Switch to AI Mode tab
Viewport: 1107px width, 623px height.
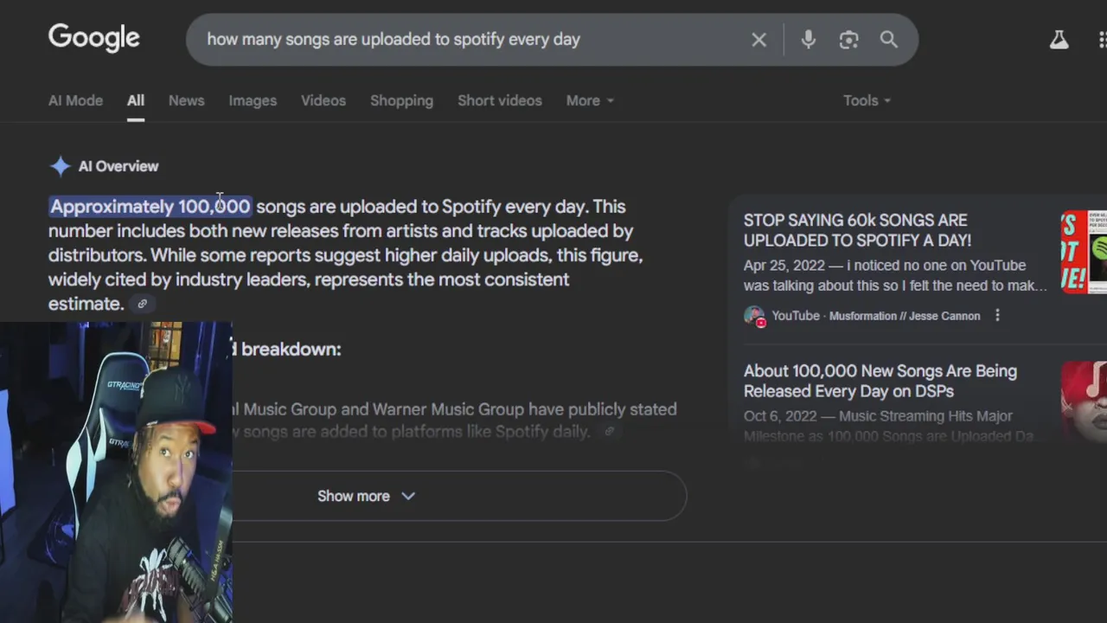pos(75,100)
